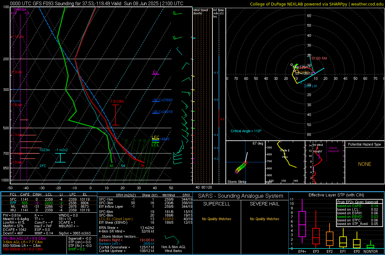
Task: Click the TEI = 15 value
Action: click(65, 219)
